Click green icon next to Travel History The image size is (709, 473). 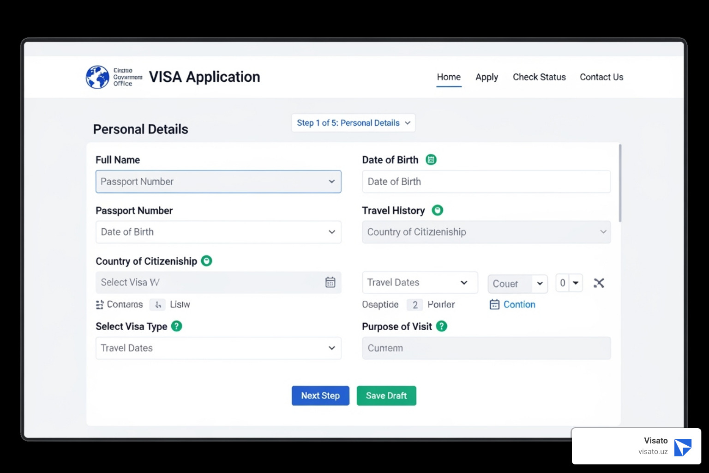(x=437, y=210)
